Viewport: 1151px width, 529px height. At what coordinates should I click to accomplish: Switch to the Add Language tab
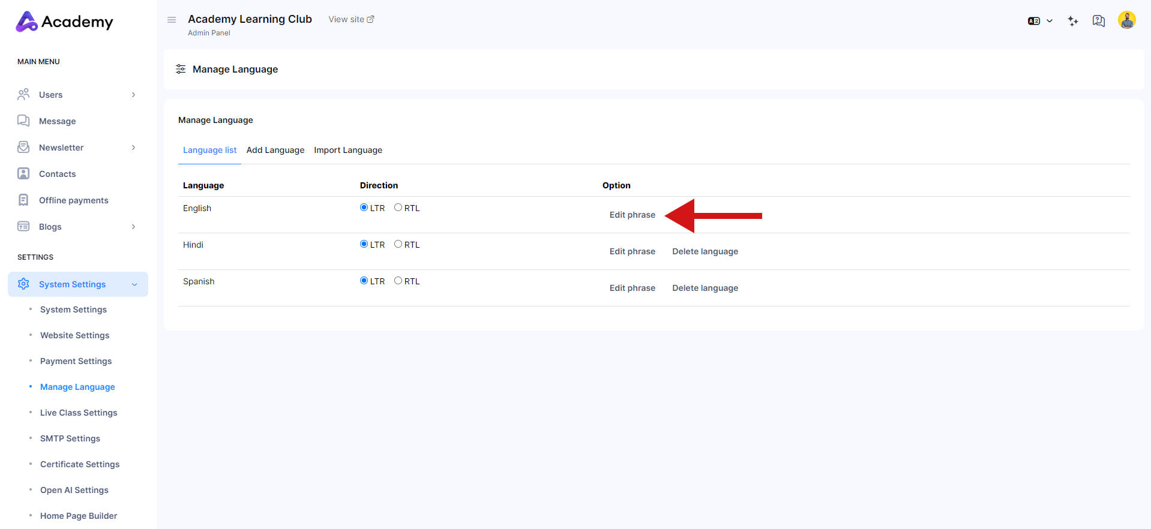275,150
